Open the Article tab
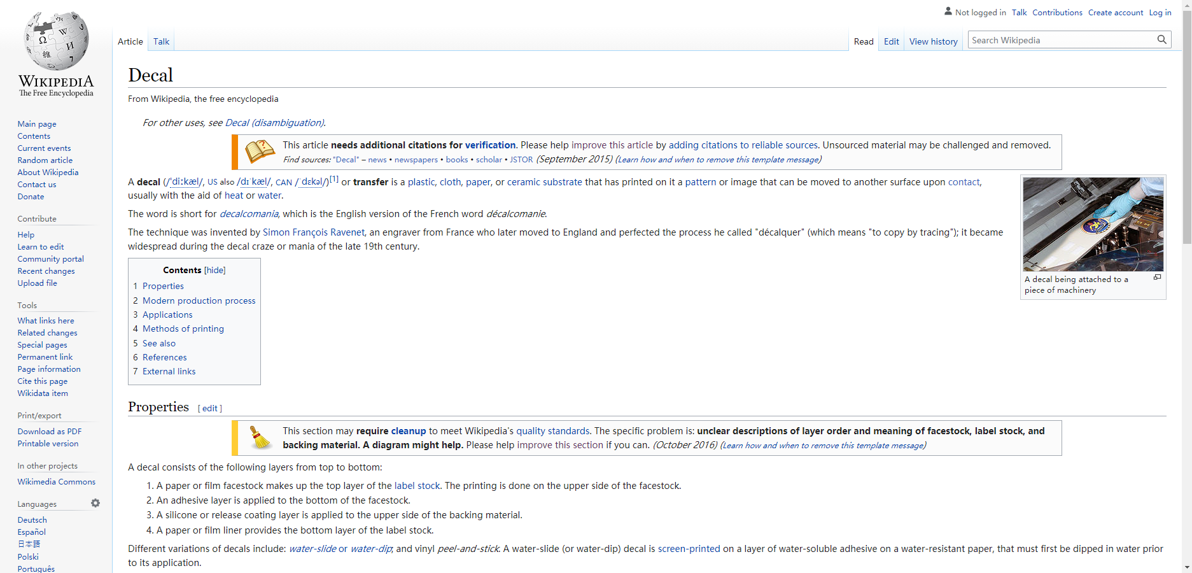 [130, 41]
